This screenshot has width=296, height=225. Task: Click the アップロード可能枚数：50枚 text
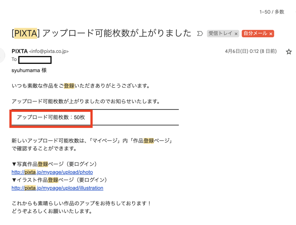(51, 117)
